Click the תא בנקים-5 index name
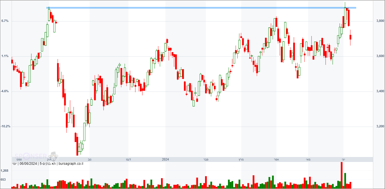Viewport: 385px width, 189px height. pos(48,164)
